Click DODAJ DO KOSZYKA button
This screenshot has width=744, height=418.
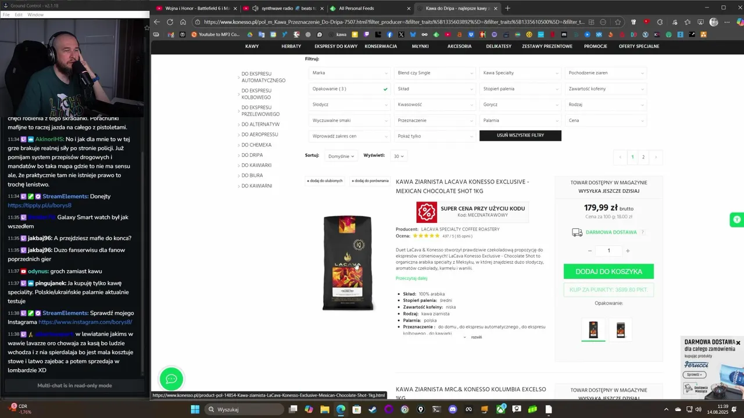tap(609, 271)
